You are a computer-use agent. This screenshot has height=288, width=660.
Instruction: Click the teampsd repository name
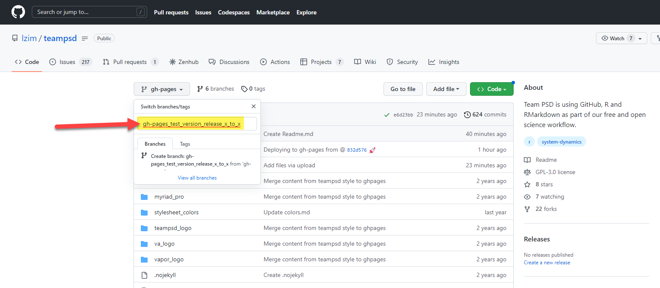point(60,39)
